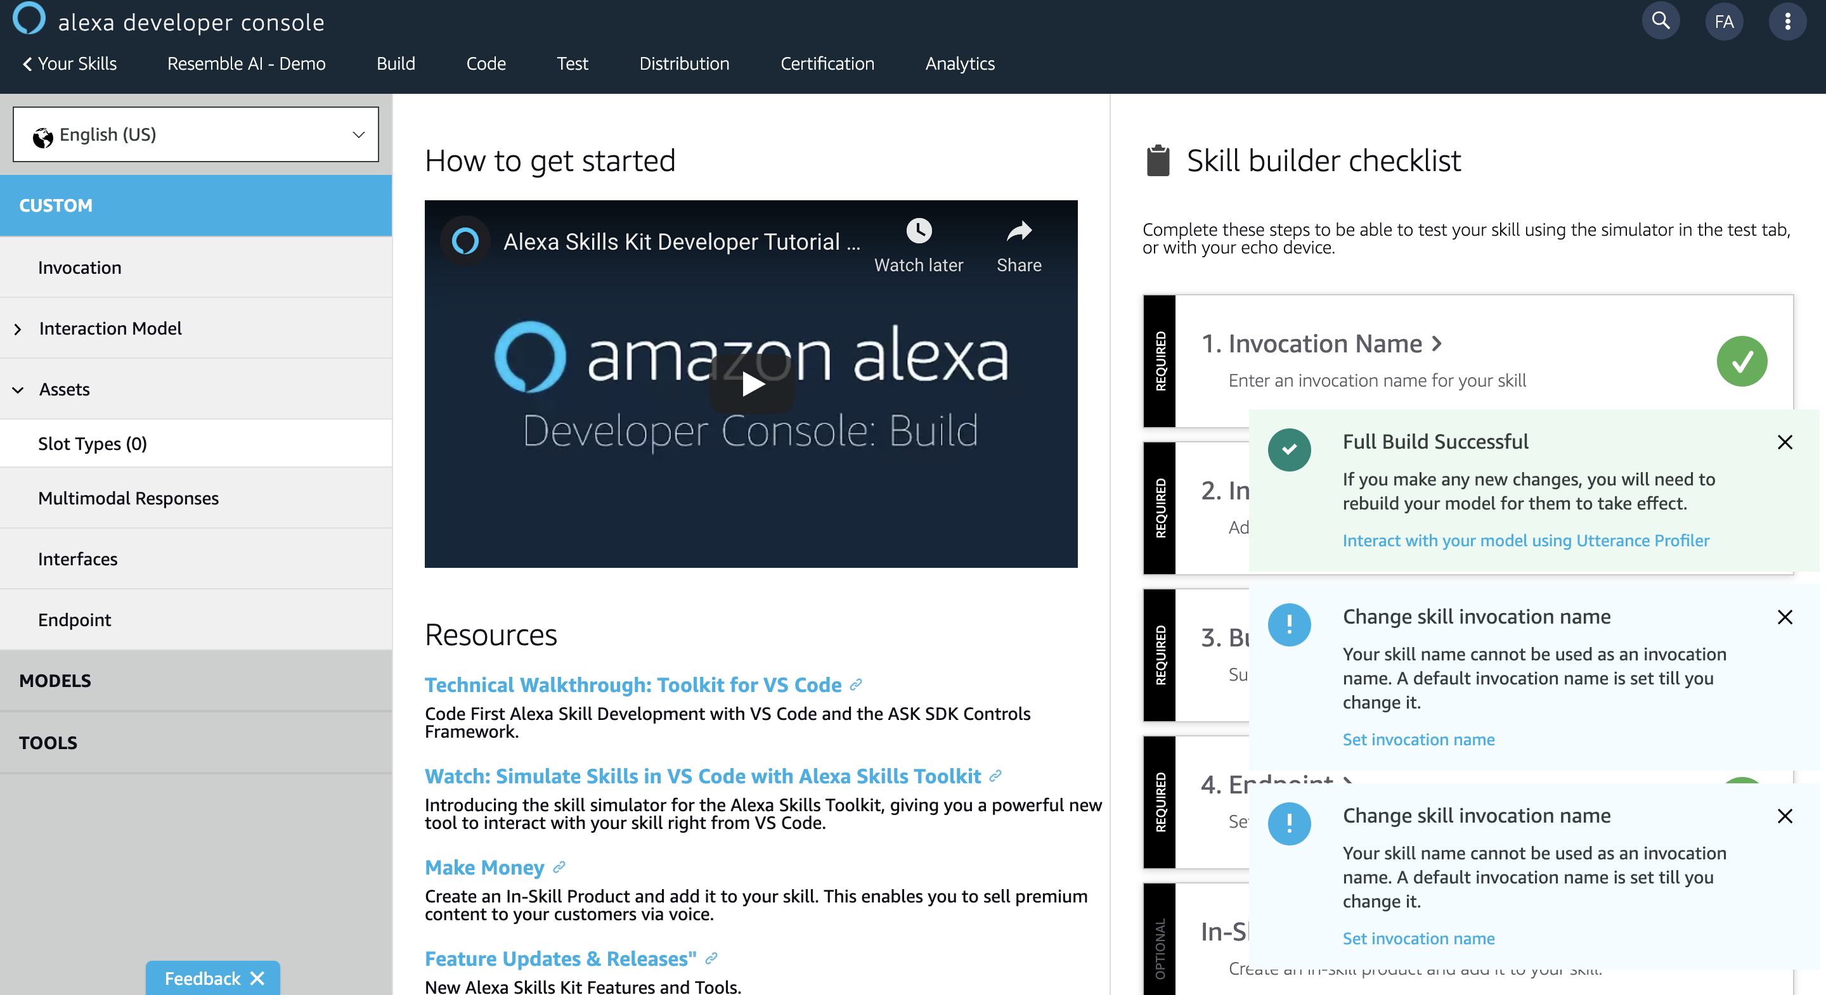
Task: Open the Analytics tab
Action: point(960,63)
